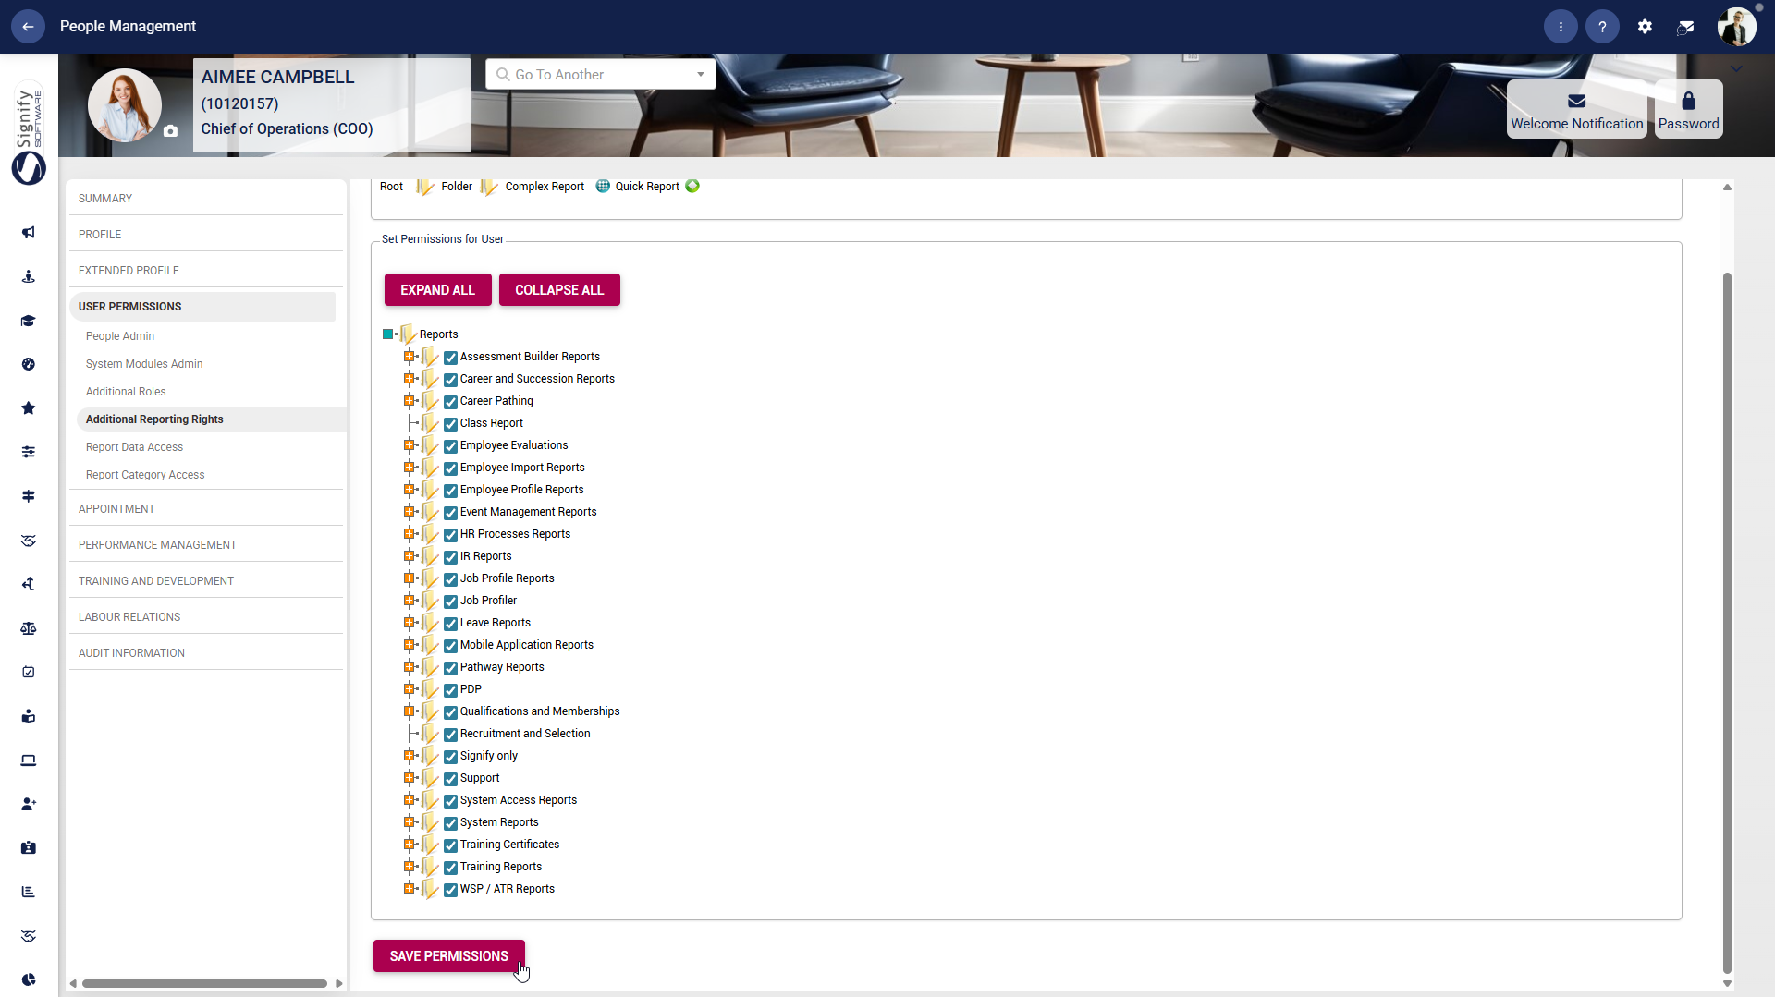Click the Save Permissions button

448,955
